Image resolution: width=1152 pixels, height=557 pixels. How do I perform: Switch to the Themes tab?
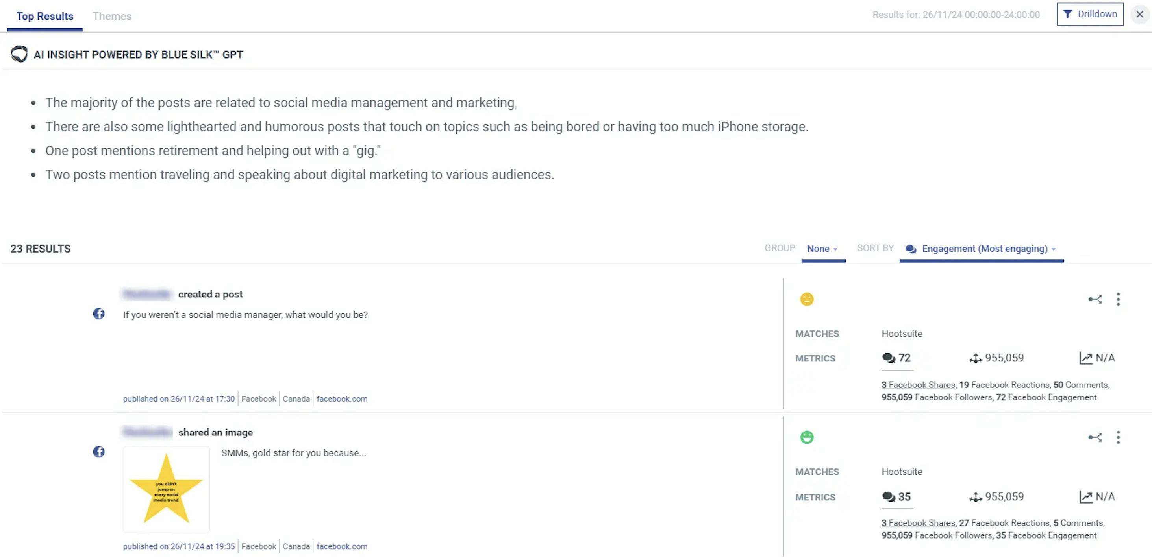[x=112, y=16]
